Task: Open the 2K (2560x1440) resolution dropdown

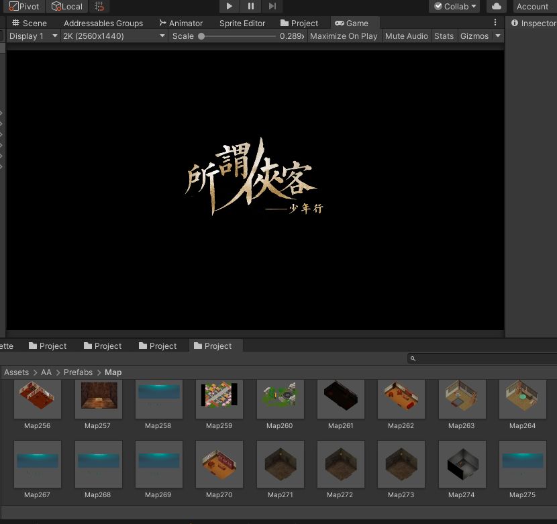Action: click(x=113, y=36)
